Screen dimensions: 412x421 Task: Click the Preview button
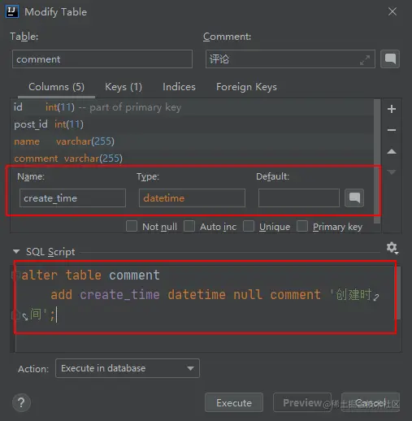click(x=302, y=402)
